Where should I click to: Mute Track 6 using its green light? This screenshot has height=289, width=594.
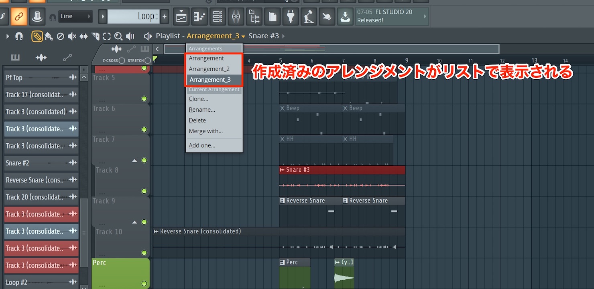[144, 129]
